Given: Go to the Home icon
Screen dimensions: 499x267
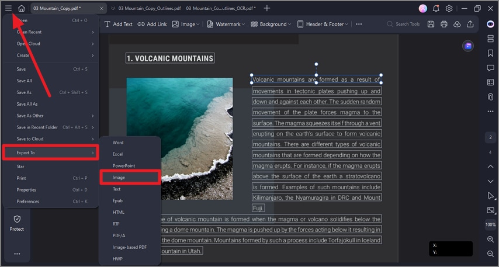Looking at the screenshot, I should [21, 9].
